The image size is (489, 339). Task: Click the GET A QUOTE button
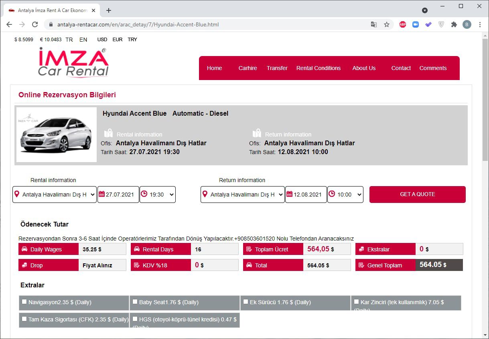[x=418, y=194]
